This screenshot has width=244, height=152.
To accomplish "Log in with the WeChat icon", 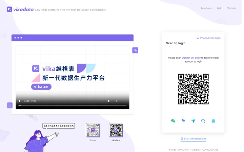I will [173, 121].
